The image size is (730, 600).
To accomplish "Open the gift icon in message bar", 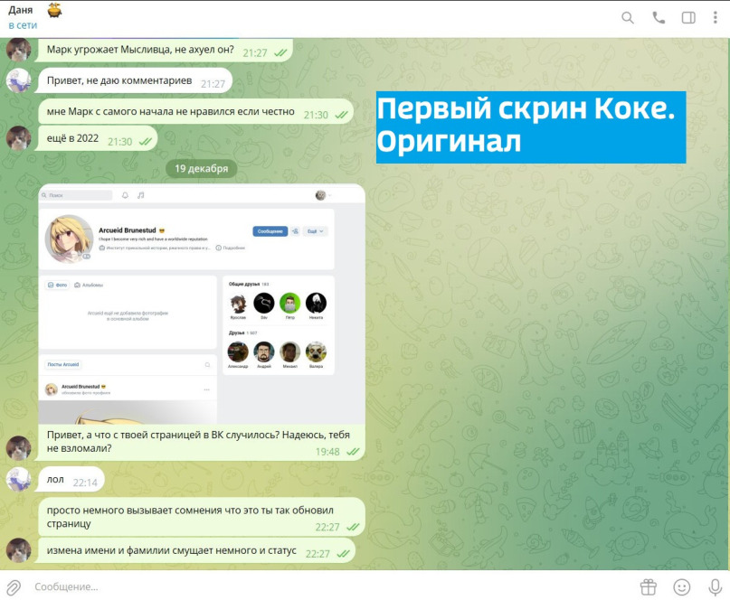I will click(648, 586).
